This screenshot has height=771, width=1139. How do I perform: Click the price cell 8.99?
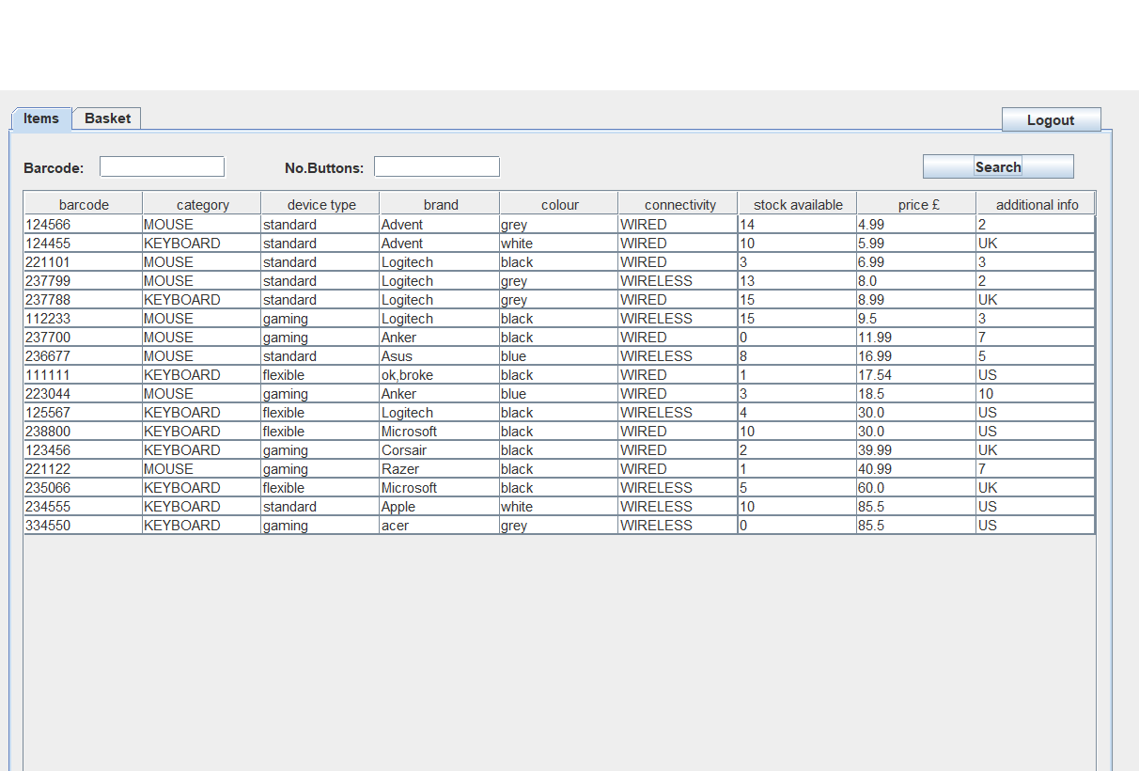click(916, 300)
